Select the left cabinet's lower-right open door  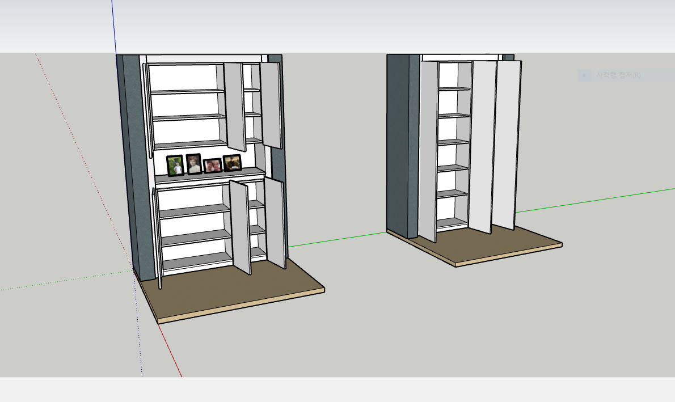275,223
